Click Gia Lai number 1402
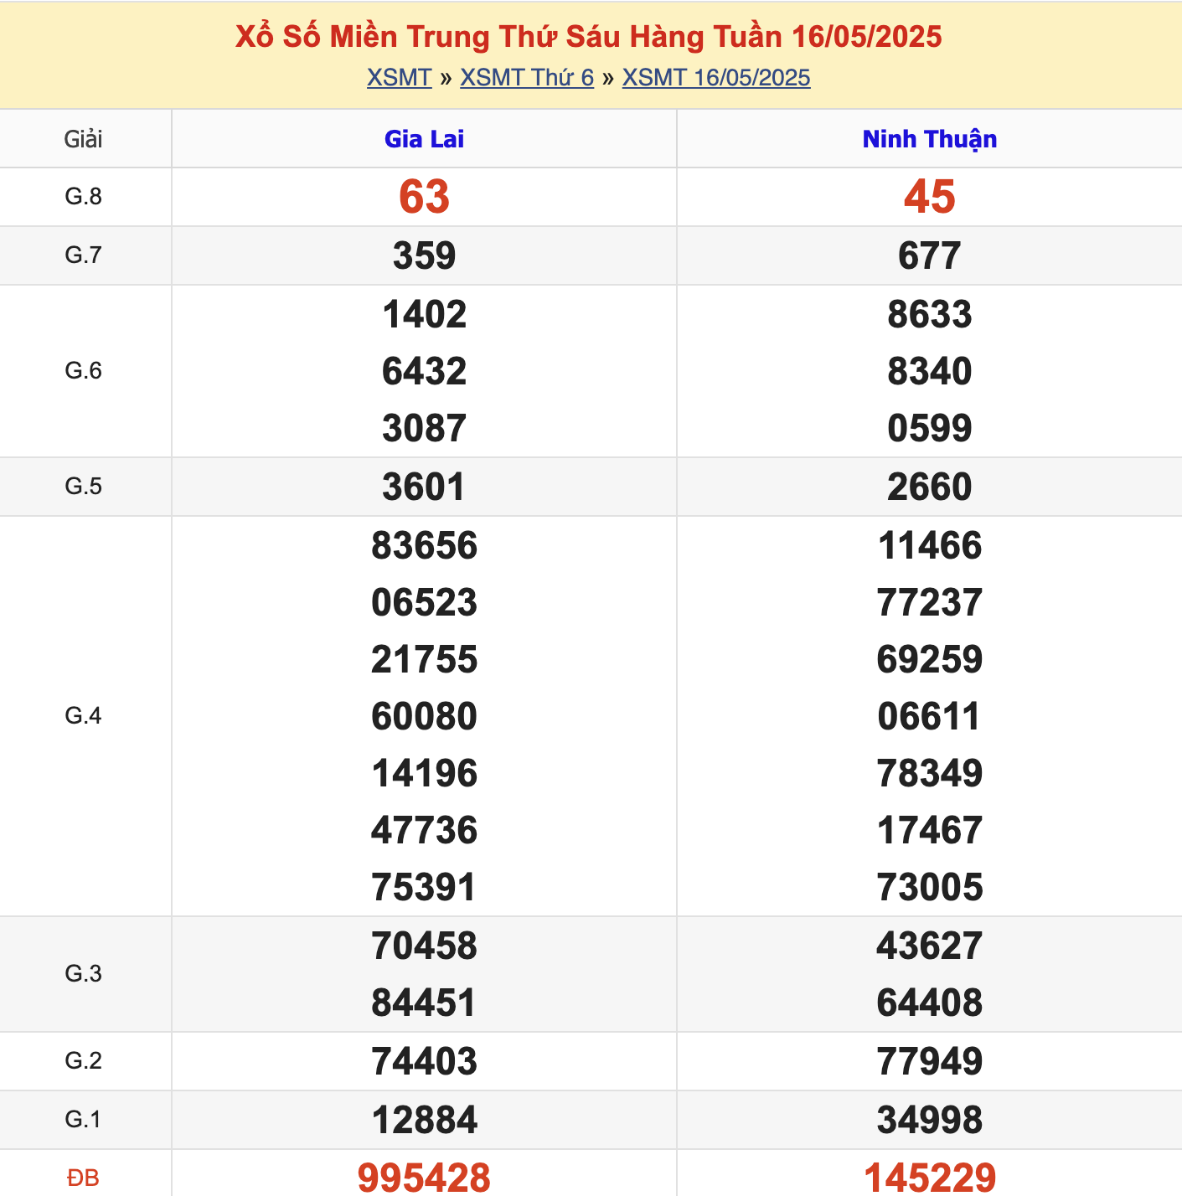This screenshot has width=1182, height=1196. [424, 314]
